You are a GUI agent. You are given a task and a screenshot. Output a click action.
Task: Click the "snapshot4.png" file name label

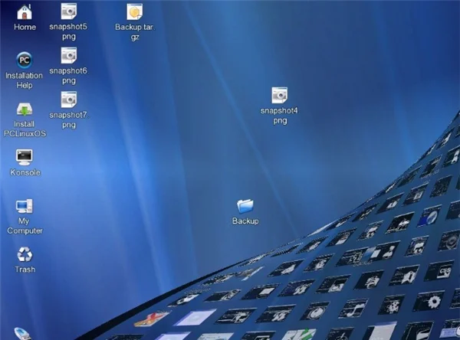[279, 116]
